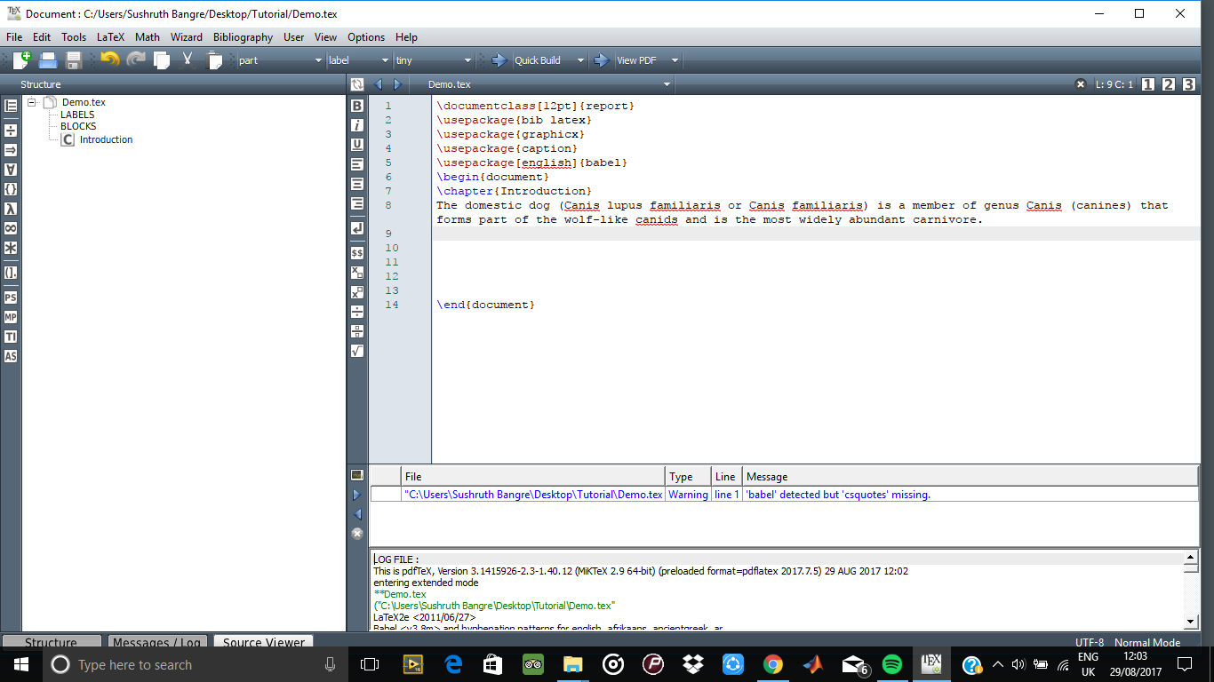Apply bold formatting with the B icon
This screenshot has width=1214, height=682.
pos(357,106)
